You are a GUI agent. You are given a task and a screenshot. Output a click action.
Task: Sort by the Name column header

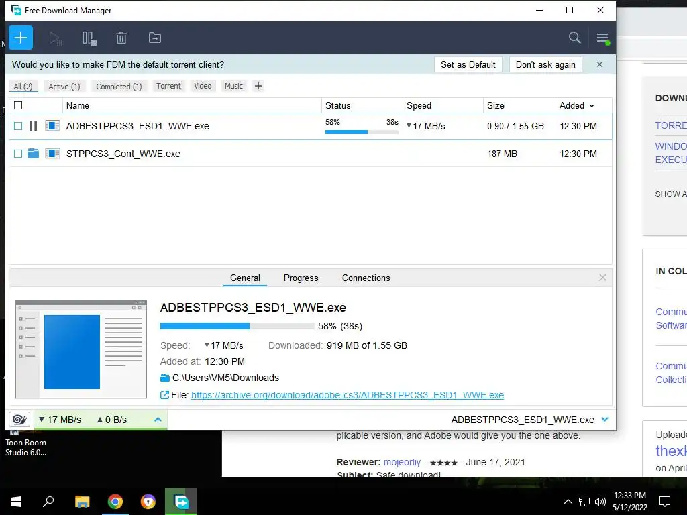(x=192, y=105)
